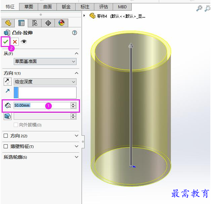Toggle the detailed preview eye icon
This screenshot has height=204, width=212.
click(24, 42)
